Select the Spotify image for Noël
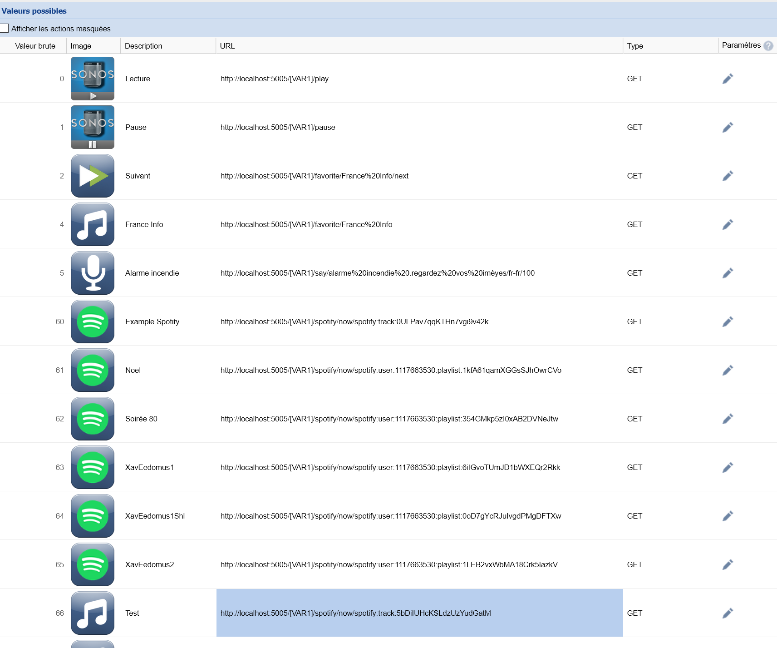Screen dimensions: 777x648 point(93,370)
